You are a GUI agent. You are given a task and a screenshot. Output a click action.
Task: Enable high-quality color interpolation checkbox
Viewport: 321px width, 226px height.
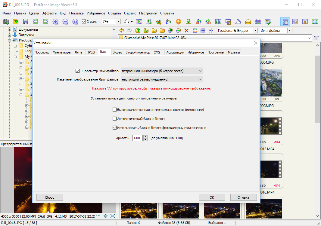(x=114, y=110)
